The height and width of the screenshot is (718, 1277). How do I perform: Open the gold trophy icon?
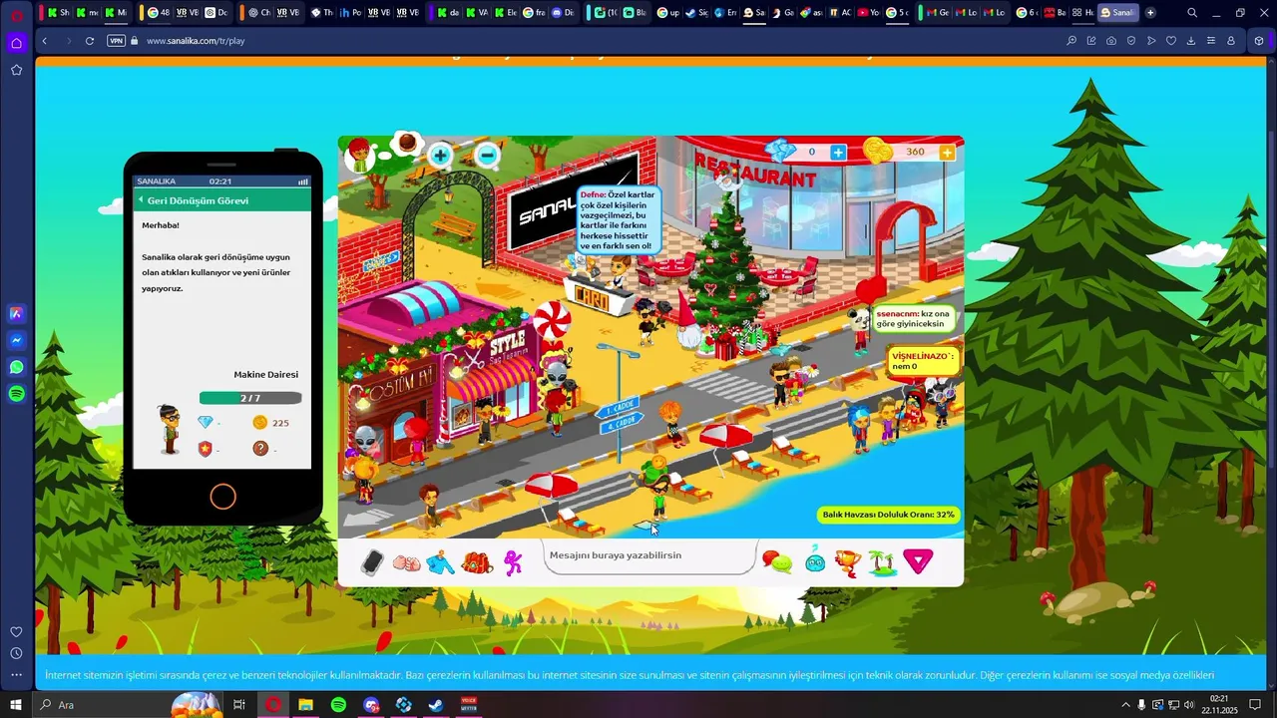tap(847, 562)
